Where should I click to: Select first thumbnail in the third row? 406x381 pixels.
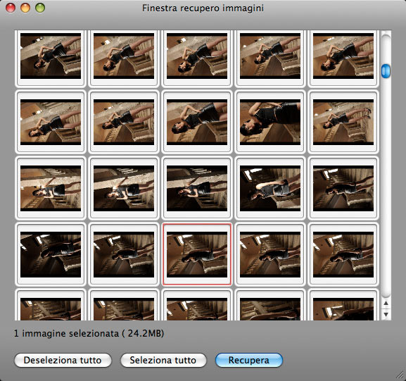[51, 188]
